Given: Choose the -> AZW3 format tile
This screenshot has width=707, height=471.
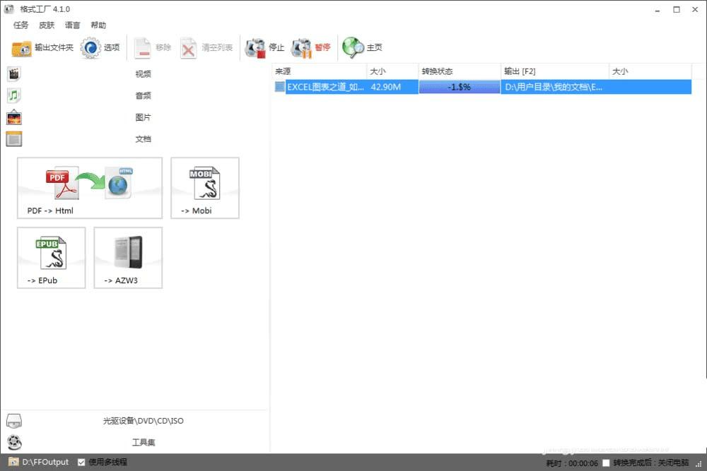Looking at the screenshot, I should 128,258.
